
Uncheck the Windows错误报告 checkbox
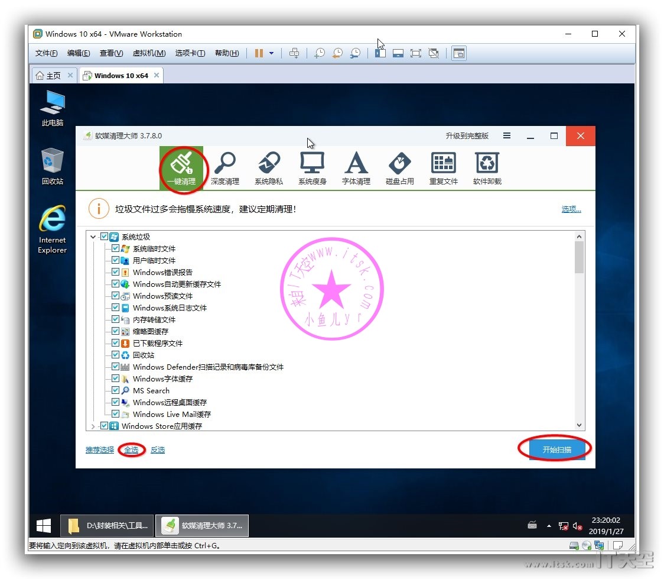click(x=115, y=272)
